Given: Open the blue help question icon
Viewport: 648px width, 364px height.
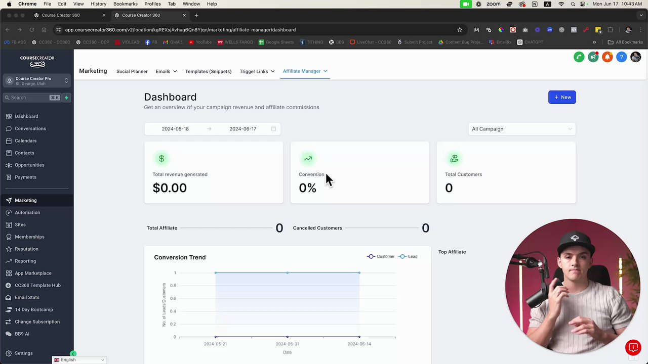Looking at the screenshot, I should coord(622,57).
